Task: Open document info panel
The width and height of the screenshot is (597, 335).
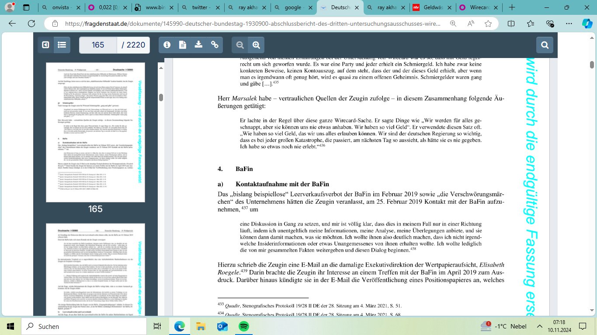Action: tap(167, 44)
